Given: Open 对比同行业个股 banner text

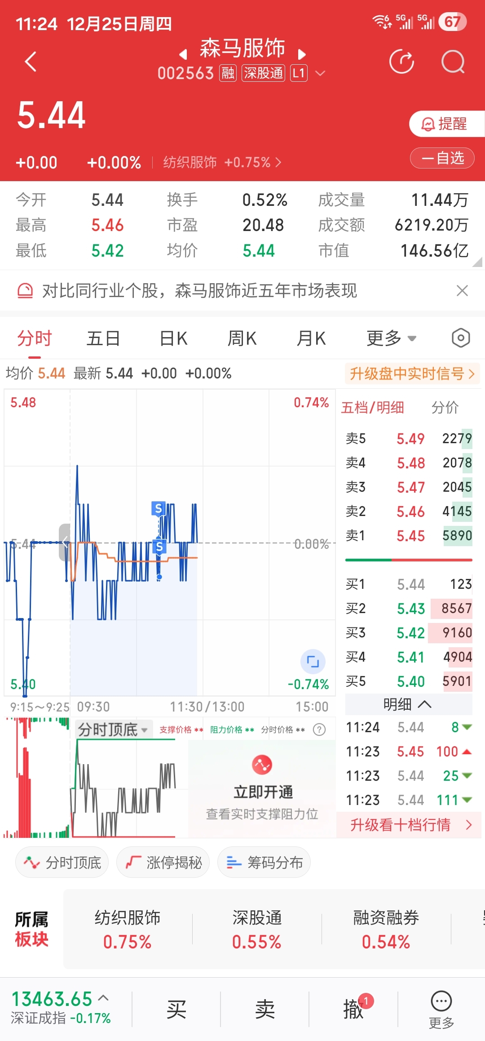Looking at the screenshot, I should [199, 291].
